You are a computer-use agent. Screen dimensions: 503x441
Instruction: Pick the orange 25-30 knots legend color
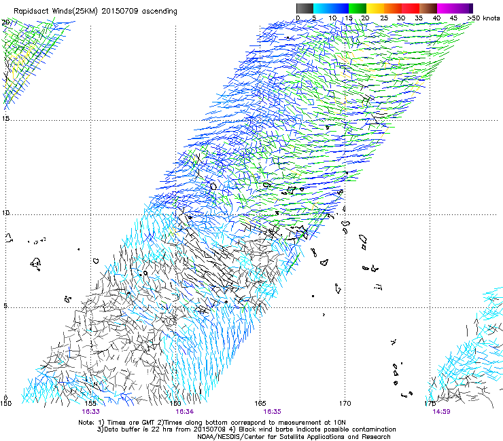(393, 8)
